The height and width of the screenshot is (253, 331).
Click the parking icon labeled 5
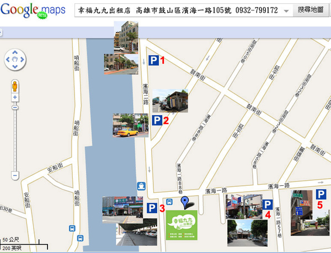321,194
